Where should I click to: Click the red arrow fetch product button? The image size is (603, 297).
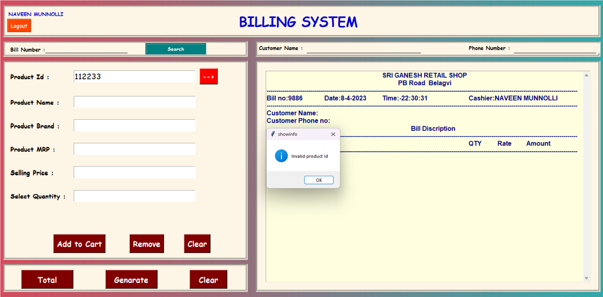(x=208, y=76)
